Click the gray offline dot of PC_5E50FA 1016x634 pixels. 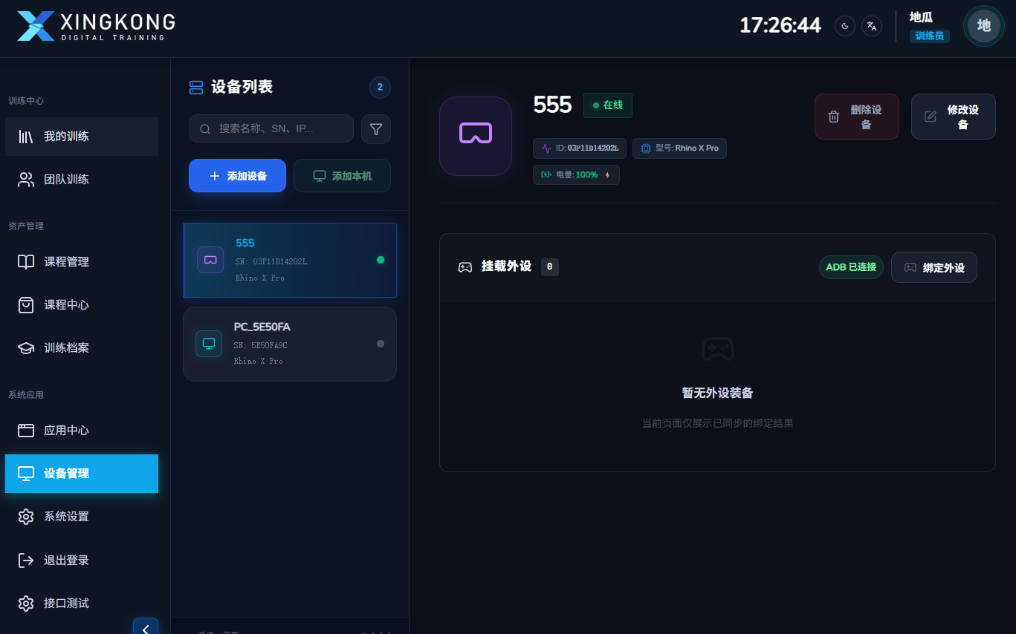coord(381,344)
